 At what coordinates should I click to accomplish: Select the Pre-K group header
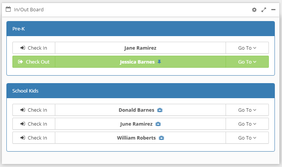point(141,29)
